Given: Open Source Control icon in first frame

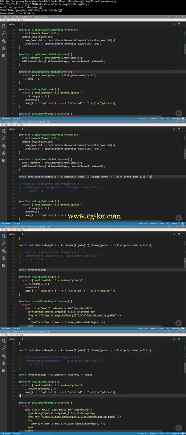Looking at the screenshot, I should coord(4,41).
